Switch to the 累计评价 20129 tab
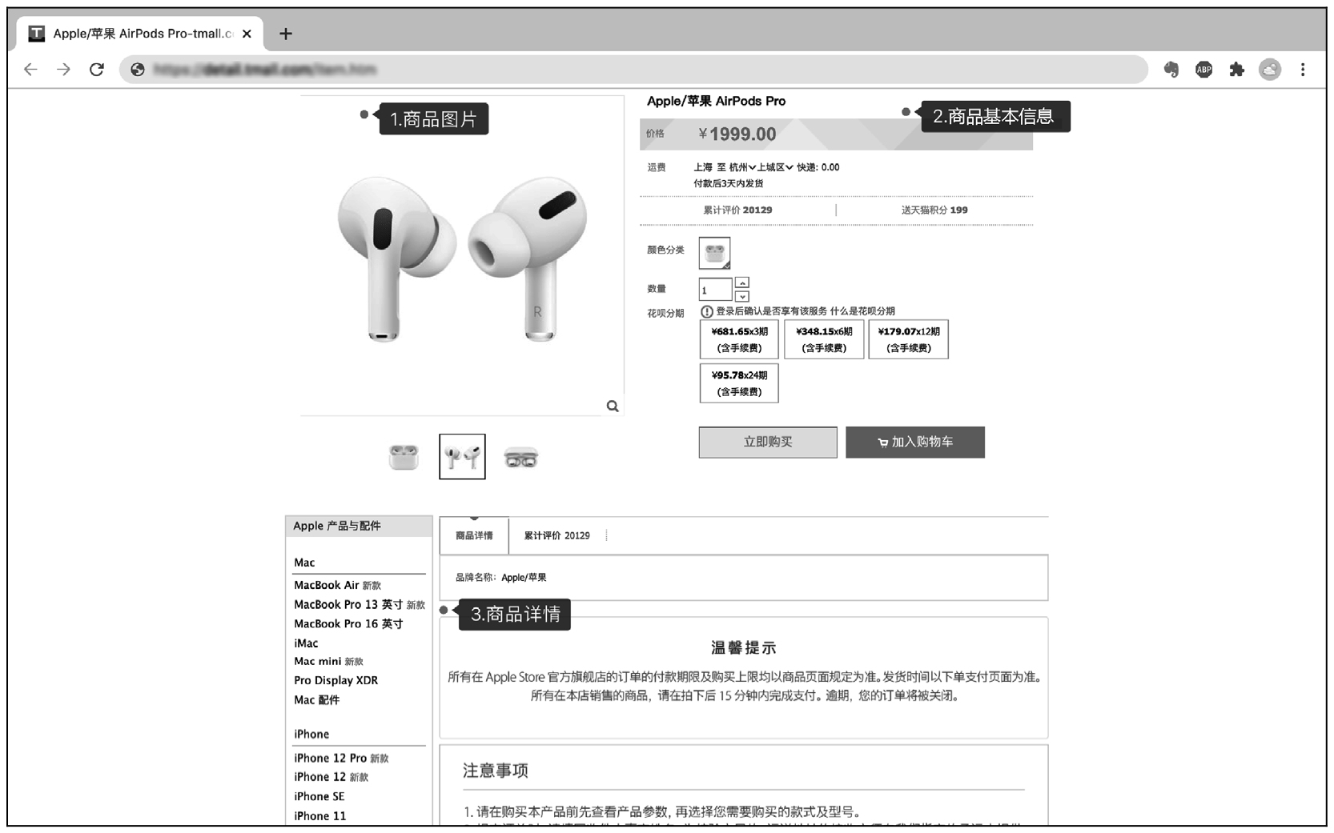Image resolution: width=1334 pixels, height=833 pixels. coord(557,535)
